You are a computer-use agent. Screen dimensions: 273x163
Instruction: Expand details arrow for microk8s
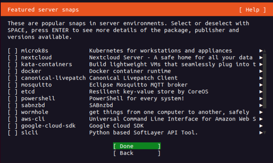[261, 51]
